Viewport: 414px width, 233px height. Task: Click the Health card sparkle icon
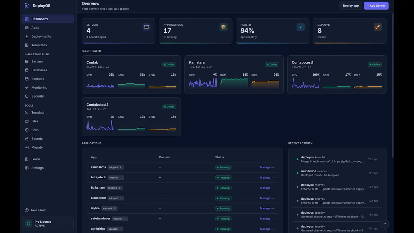(x=300, y=27)
